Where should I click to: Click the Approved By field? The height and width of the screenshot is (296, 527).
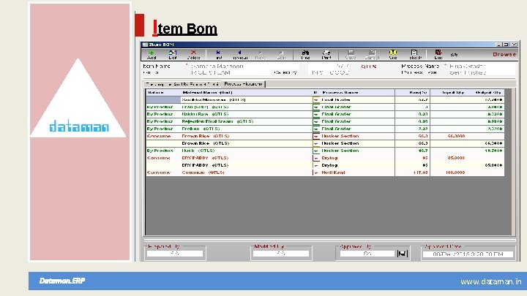click(x=367, y=254)
